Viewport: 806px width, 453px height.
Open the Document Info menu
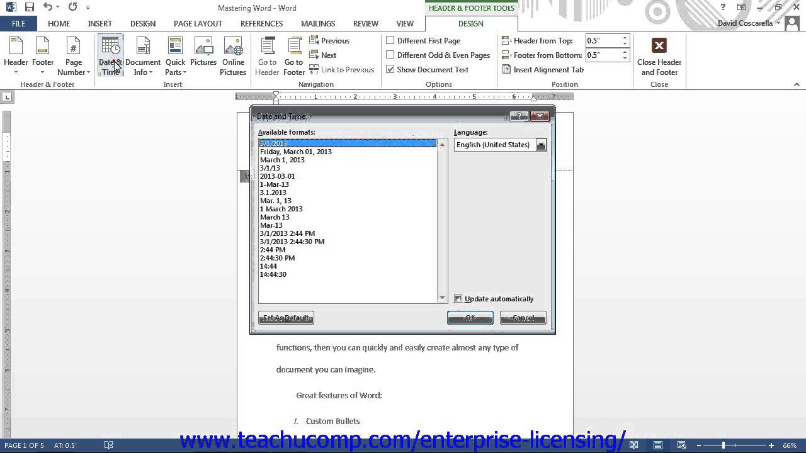tap(143, 56)
